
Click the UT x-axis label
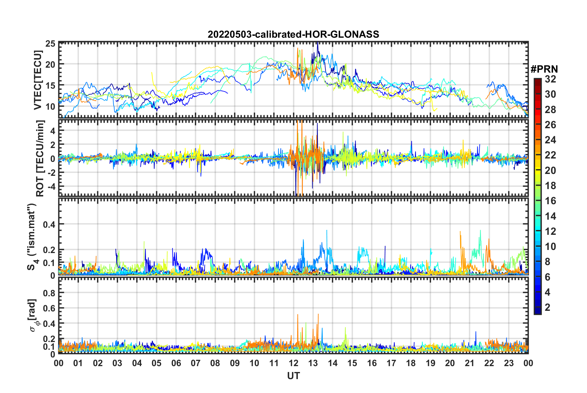pos(293,375)
